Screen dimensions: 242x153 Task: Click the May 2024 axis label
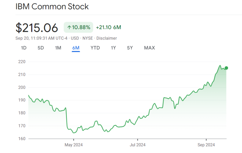pos(73,145)
